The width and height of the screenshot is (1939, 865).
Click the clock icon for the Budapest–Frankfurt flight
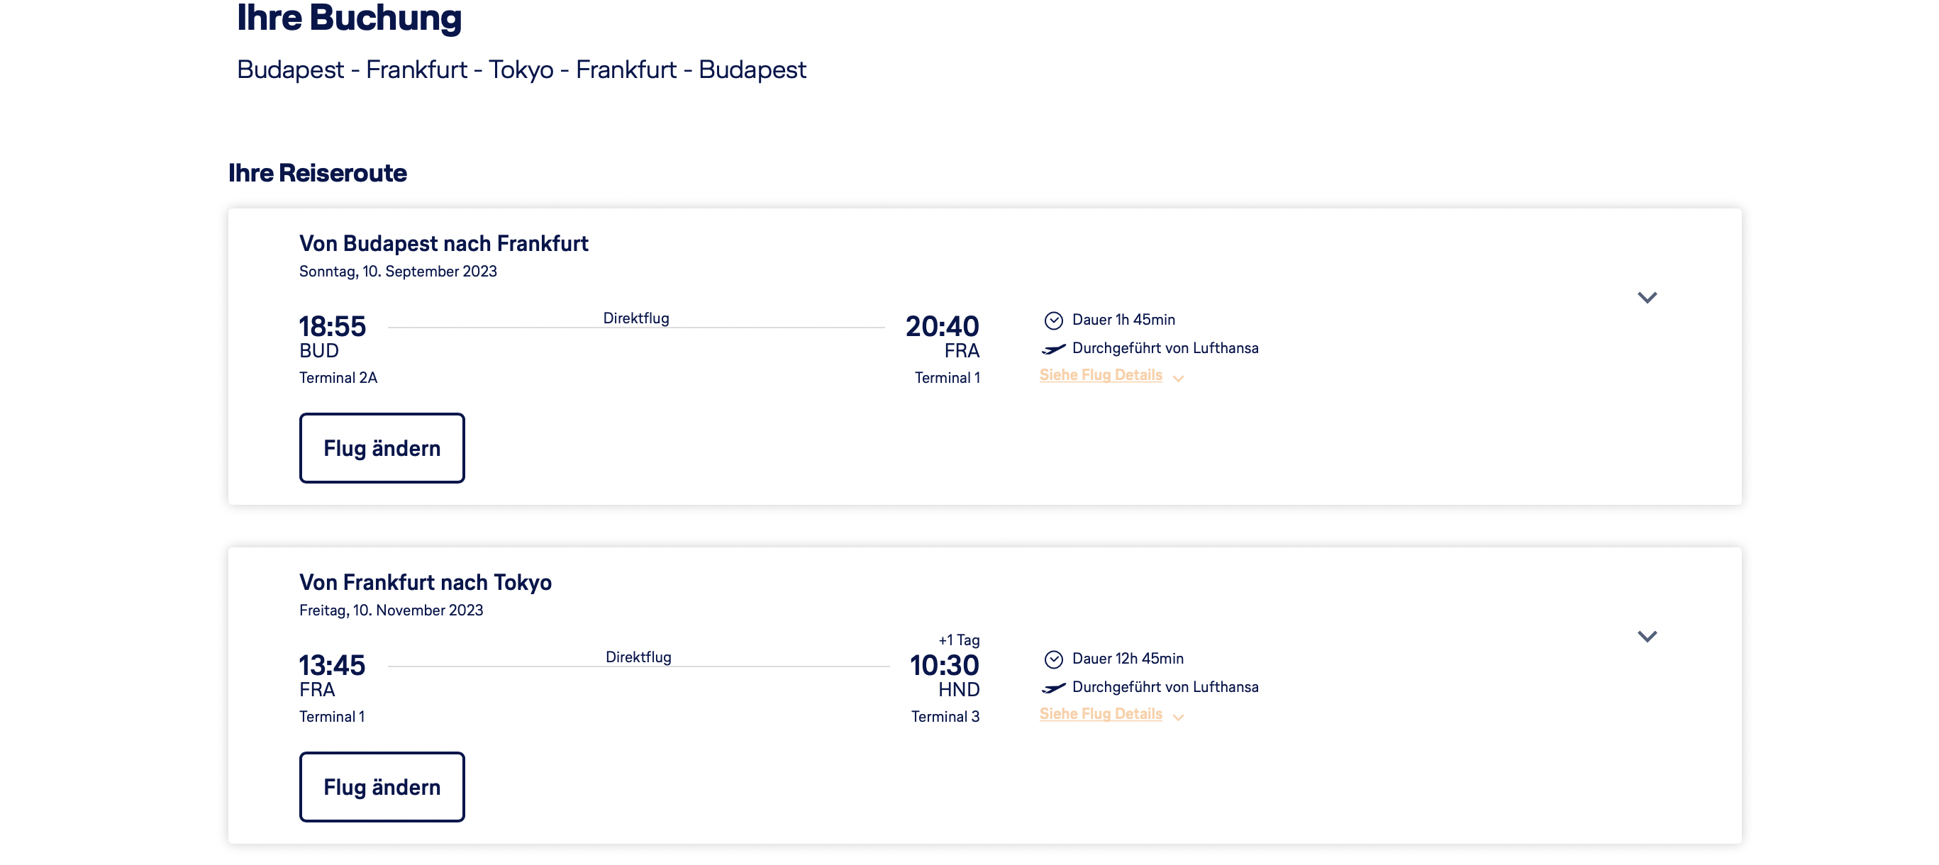[x=1053, y=320]
